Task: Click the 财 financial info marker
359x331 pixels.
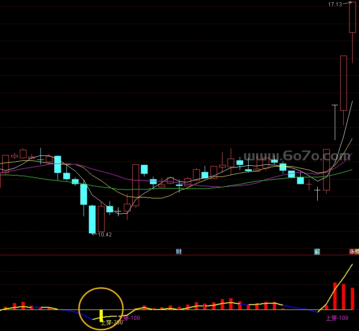Action: pos(179,252)
